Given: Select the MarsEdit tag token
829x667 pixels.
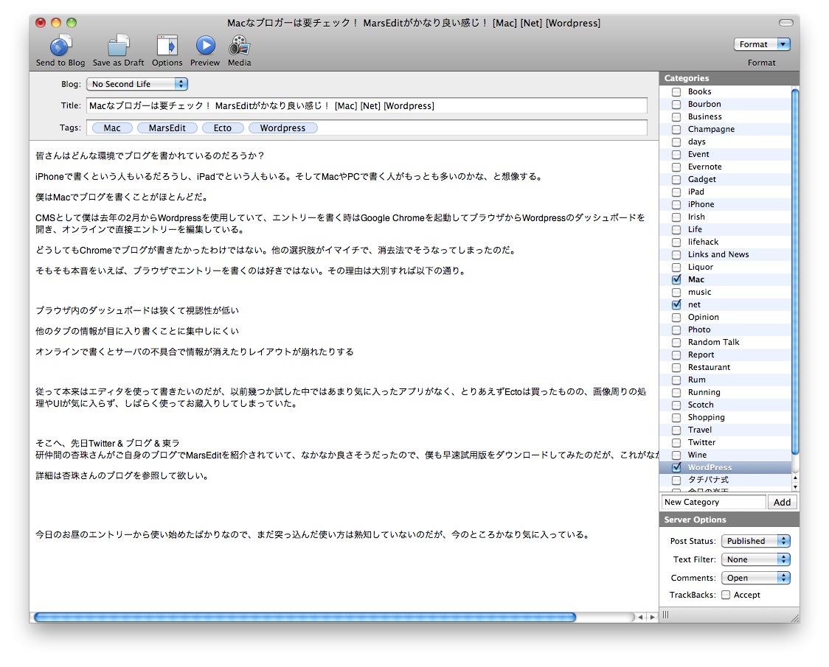Looking at the screenshot, I should [167, 128].
